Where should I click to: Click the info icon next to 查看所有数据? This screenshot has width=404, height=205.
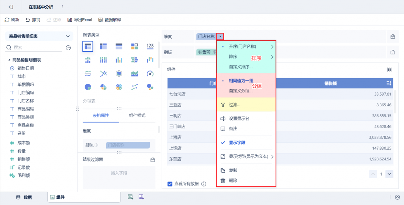[204, 184]
